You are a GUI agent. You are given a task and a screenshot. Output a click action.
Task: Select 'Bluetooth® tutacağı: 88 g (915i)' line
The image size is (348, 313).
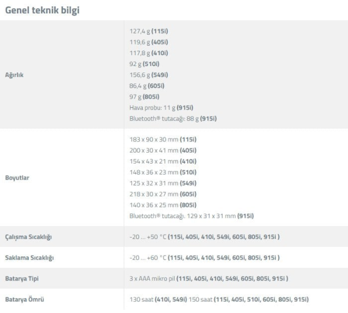click(173, 118)
